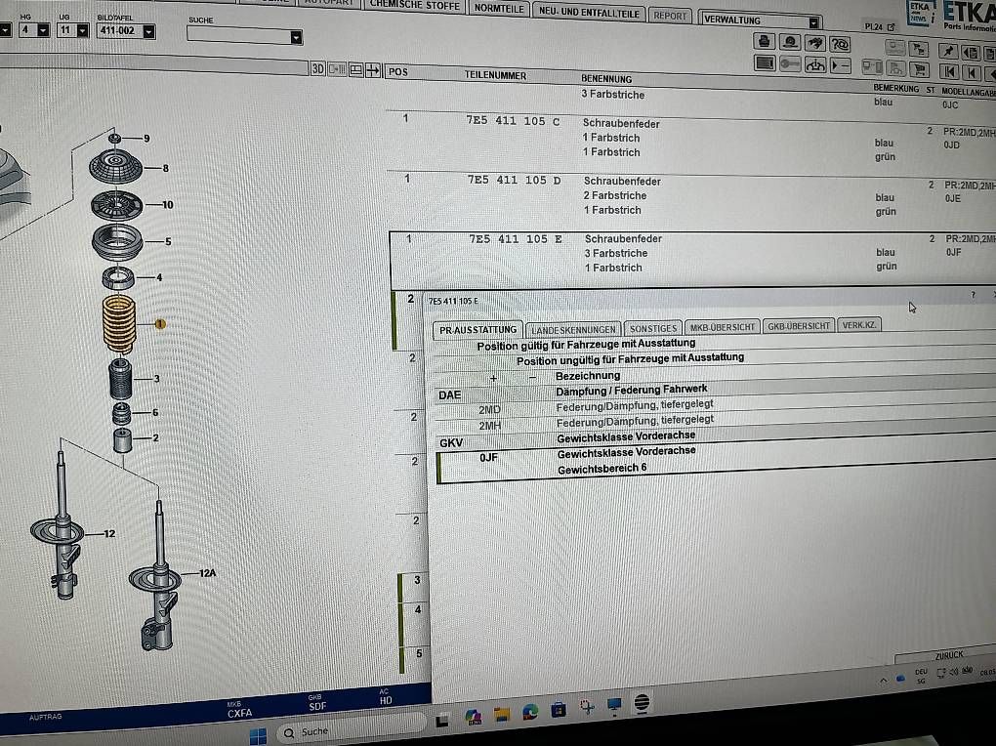
Task: Click the 2MH Federung/Dämpfung row
Action: coord(715,421)
